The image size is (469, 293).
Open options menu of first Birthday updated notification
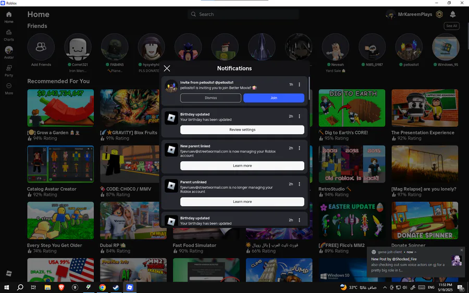tap(299, 116)
